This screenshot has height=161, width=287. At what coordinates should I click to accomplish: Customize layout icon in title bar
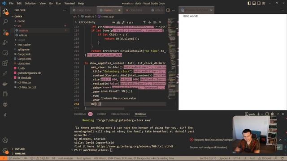coord(264,3)
